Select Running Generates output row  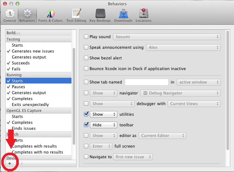tap(38, 93)
